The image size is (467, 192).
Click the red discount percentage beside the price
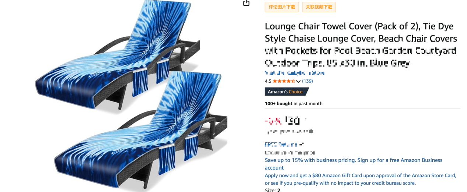[x=273, y=121]
